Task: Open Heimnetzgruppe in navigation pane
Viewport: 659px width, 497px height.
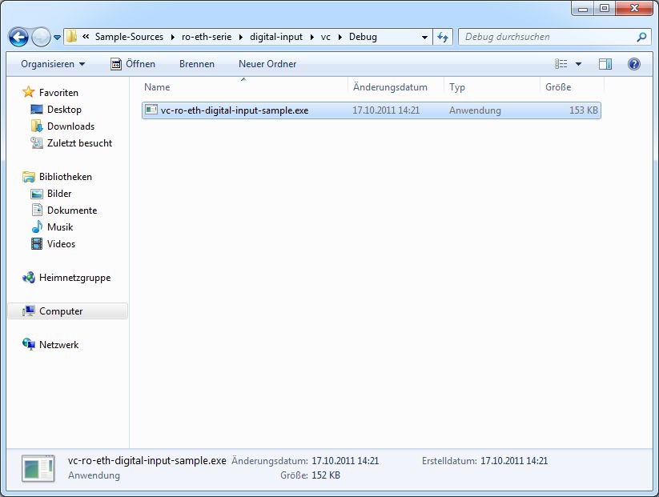Action: point(74,279)
